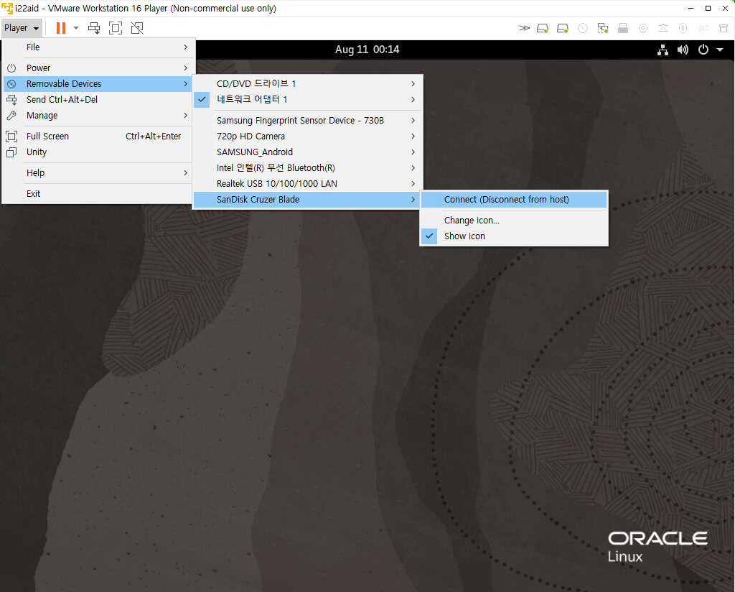Expand the power options arrow beside the pause icon
The image size is (735, 592).
[76, 28]
